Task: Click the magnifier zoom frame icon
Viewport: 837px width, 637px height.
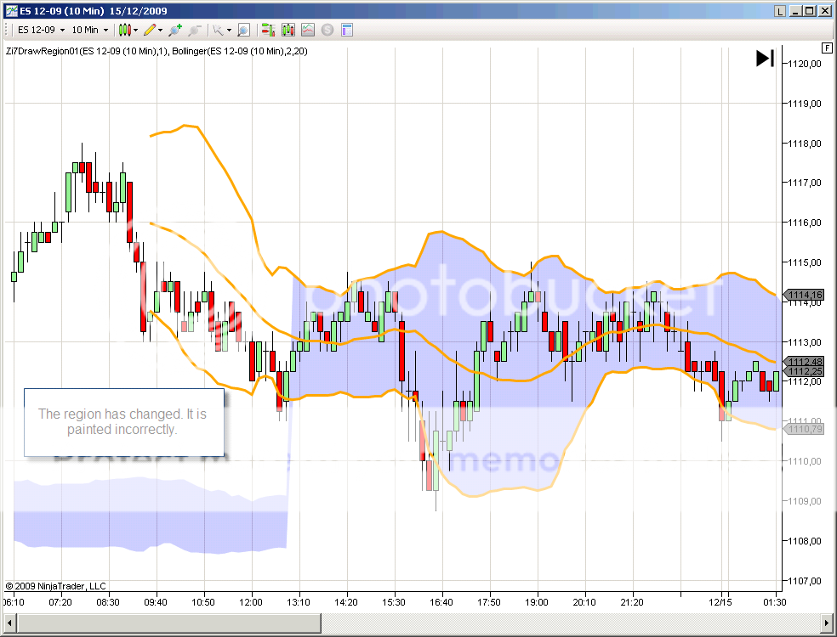Action: [x=243, y=30]
